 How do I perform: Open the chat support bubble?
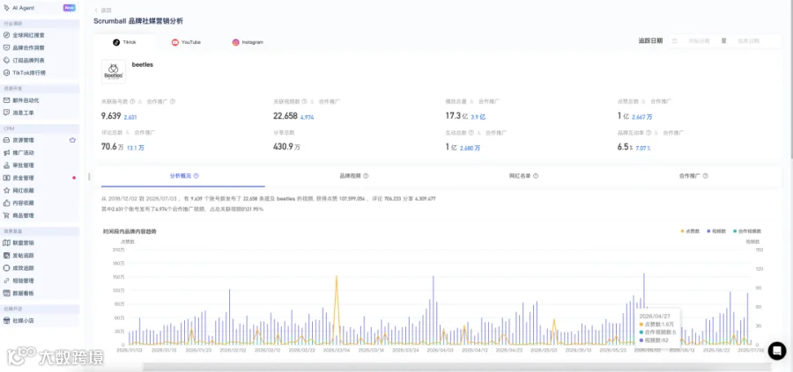tap(777, 351)
